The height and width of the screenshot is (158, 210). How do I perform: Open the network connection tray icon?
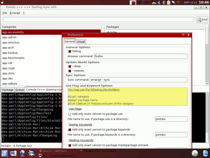point(159,3)
